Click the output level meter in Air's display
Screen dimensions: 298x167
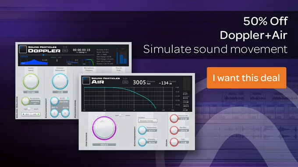(x=186, y=84)
